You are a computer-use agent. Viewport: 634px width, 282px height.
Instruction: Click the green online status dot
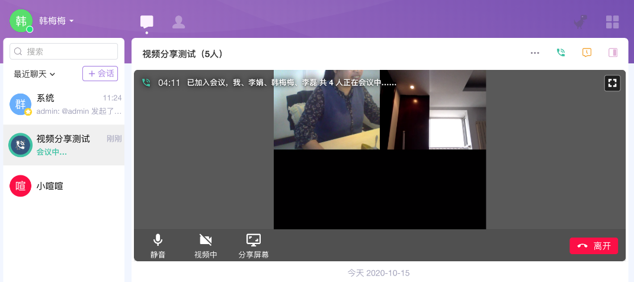tap(30, 30)
